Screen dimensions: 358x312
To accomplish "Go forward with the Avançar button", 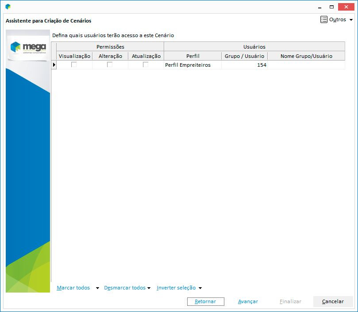I will coord(248,301).
